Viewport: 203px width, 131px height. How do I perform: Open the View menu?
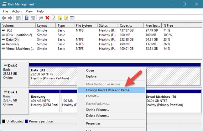[x=29, y=11]
